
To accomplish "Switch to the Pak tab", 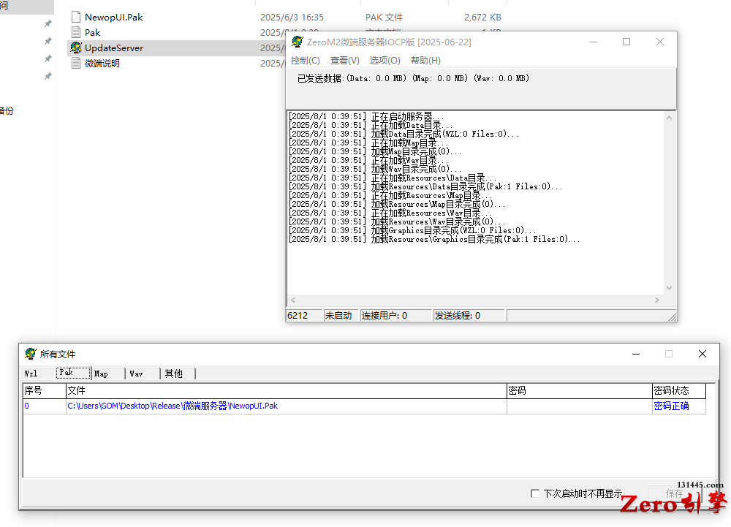I will tap(73, 373).
